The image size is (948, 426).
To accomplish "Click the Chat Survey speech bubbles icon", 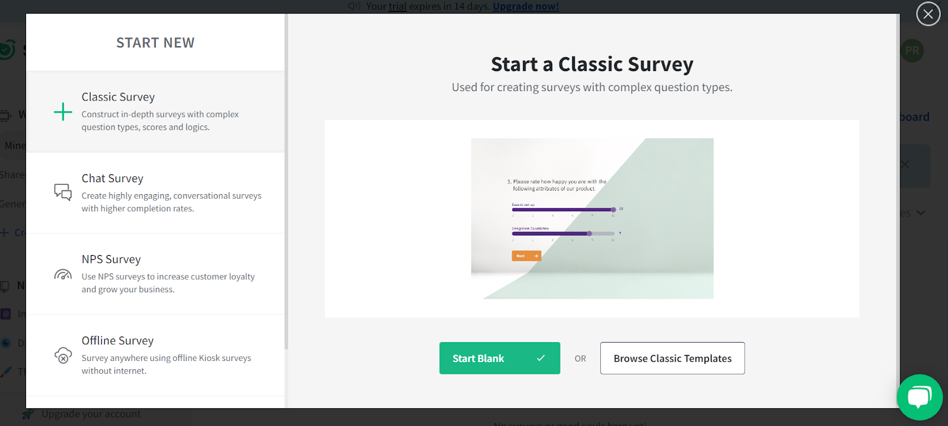I will point(63,192).
